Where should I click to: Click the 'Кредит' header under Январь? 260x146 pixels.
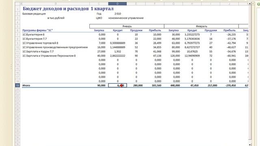117,30
